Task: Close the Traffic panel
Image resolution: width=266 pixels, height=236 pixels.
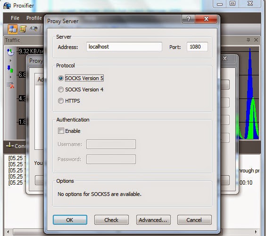Action: 256,40
